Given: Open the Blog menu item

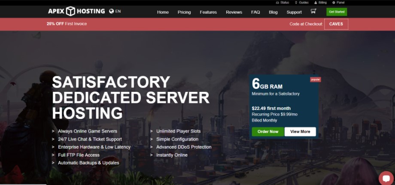Looking at the screenshot, I should (273, 12).
